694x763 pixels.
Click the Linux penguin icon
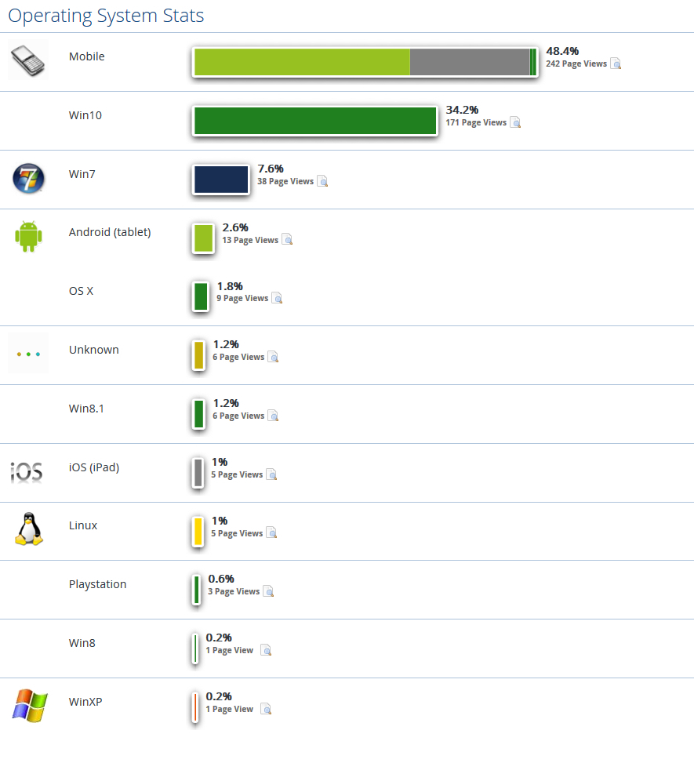tap(28, 529)
